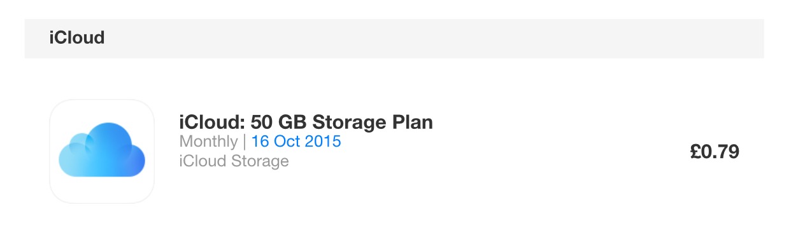Click the pound sign of the price
The image size is (791, 240).
click(695, 152)
